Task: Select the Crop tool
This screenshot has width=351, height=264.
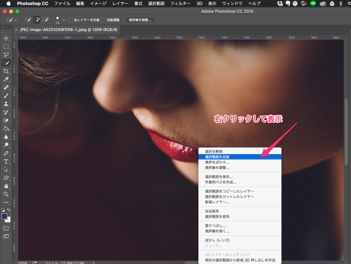Action: (6, 71)
